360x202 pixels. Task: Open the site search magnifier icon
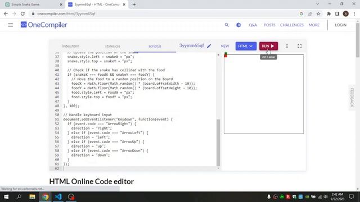[227, 25]
